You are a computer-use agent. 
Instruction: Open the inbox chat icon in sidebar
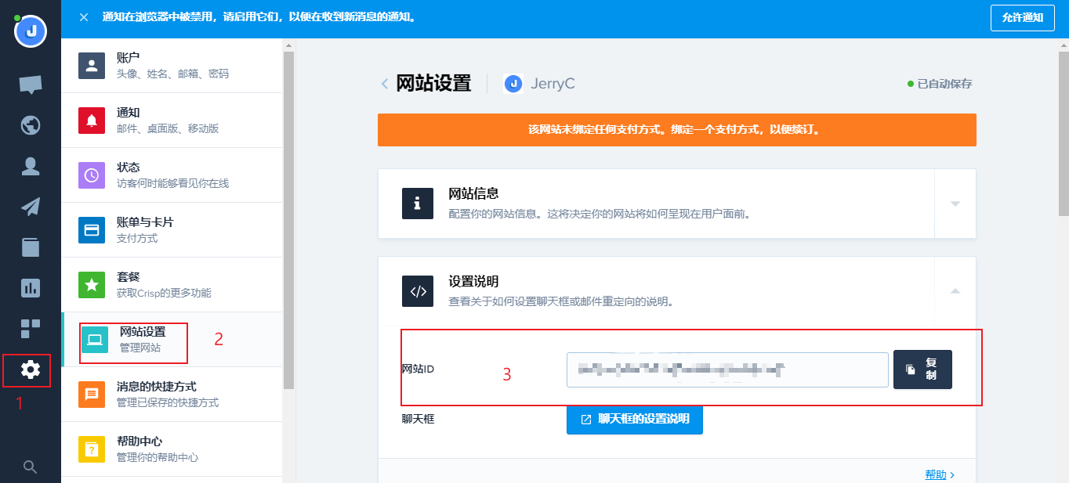[30, 85]
